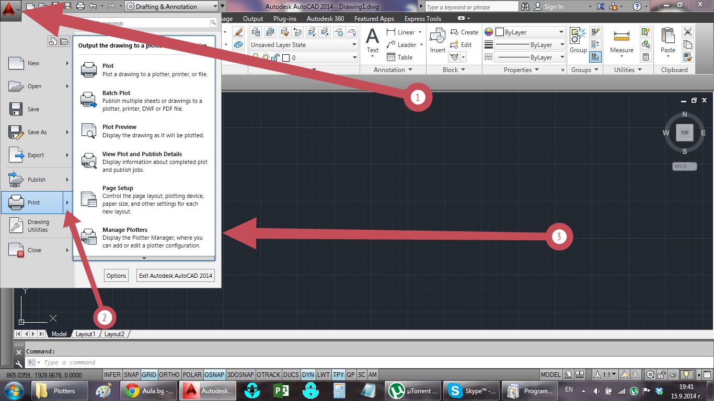Click the Autodesk Exchange X icon
The height and width of the screenshot is (401, 714).
[x=601, y=7]
